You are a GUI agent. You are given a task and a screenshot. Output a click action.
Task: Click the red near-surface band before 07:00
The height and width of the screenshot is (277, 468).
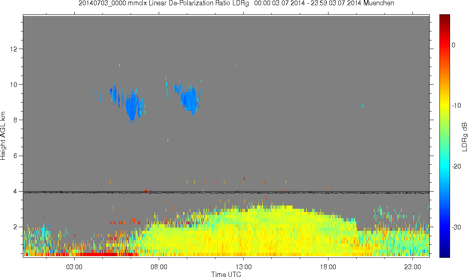pos(98,255)
